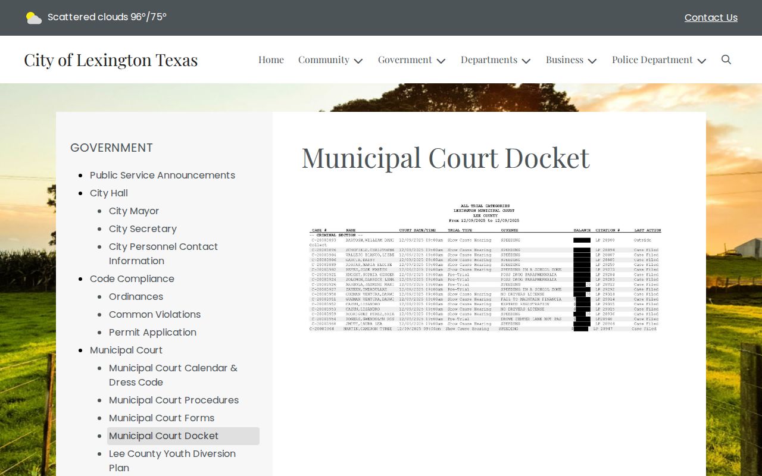Open Municipal Court Procedures page

click(174, 400)
